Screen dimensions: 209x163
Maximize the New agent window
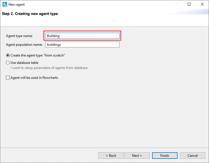(x=189, y=4)
